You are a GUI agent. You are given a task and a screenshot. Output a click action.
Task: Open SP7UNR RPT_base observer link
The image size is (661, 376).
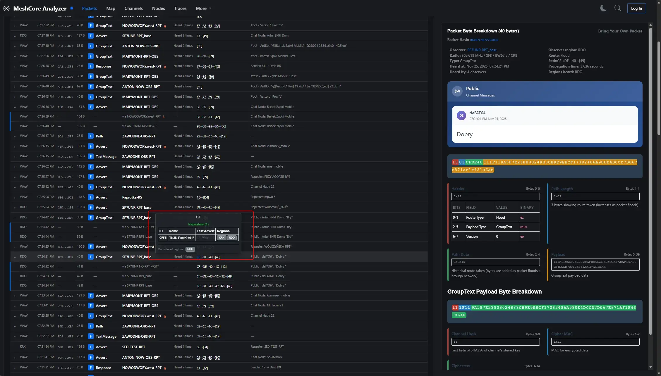coord(482,50)
